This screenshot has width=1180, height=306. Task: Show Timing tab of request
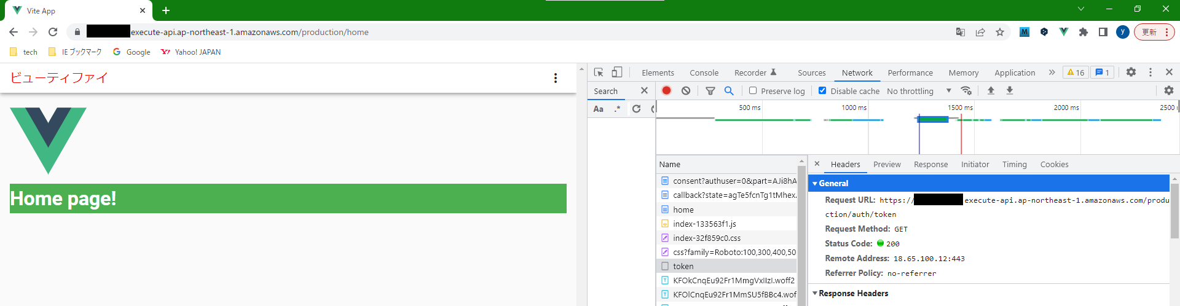[1014, 164]
